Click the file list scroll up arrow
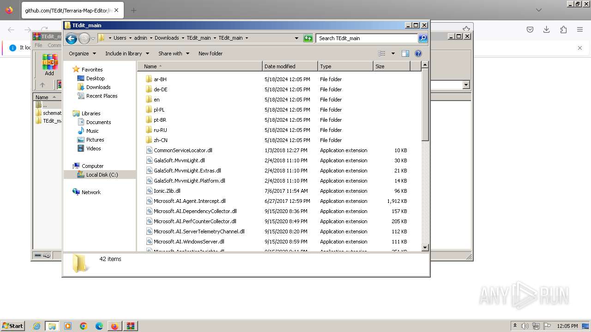 (x=425, y=65)
